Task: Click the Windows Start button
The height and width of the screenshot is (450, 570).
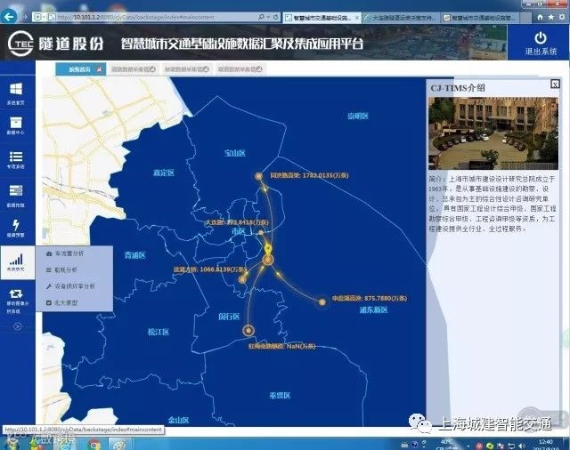Action: [x=12, y=444]
